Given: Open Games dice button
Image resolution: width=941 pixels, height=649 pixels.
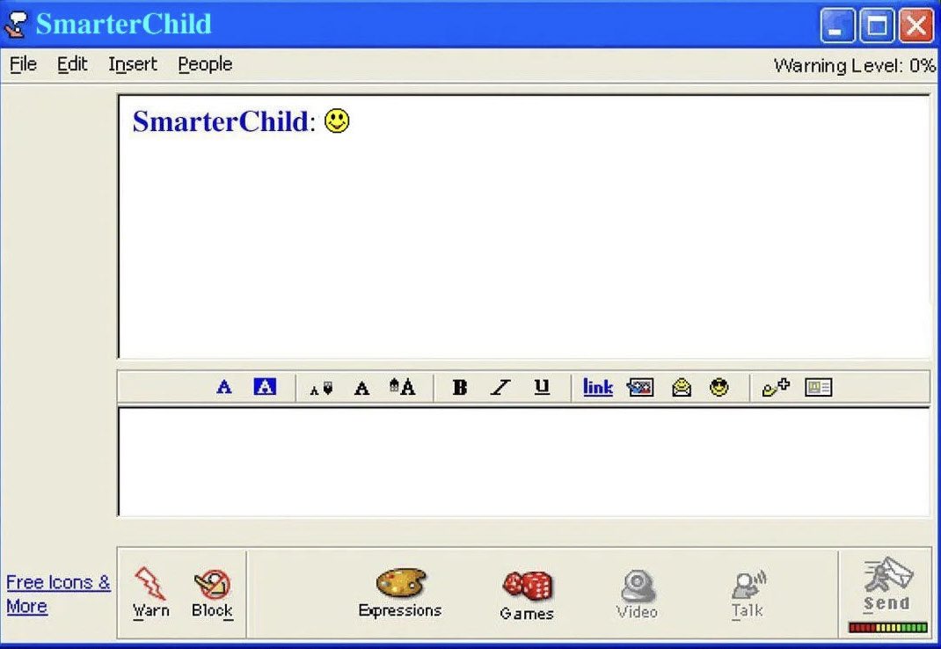Looking at the screenshot, I should coord(527,595).
